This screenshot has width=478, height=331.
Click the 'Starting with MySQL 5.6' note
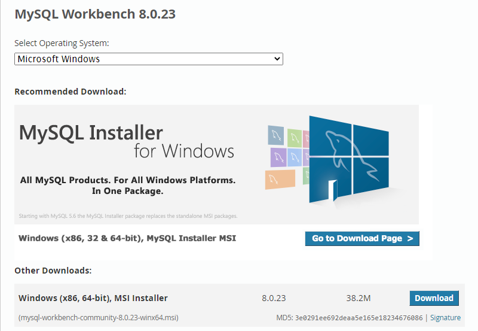click(x=128, y=216)
